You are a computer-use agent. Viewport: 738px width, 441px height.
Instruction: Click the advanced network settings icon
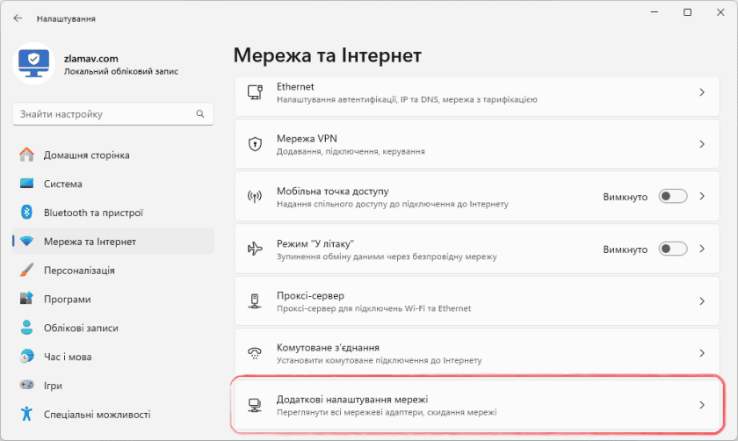(x=255, y=405)
